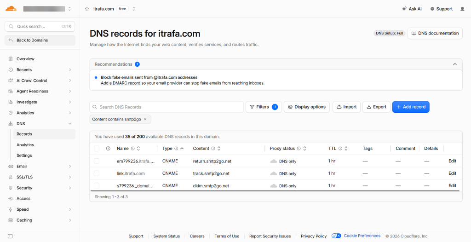The width and height of the screenshot is (471, 242).
Task: Focus the Quick search box
Action: point(40,27)
